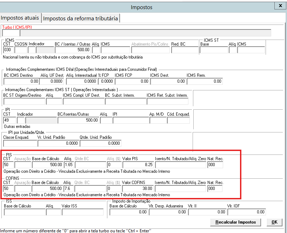287x233 pixels.
Task: Edit the COFINS Alíq. field showing 7.6
Action: click(69, 189)
